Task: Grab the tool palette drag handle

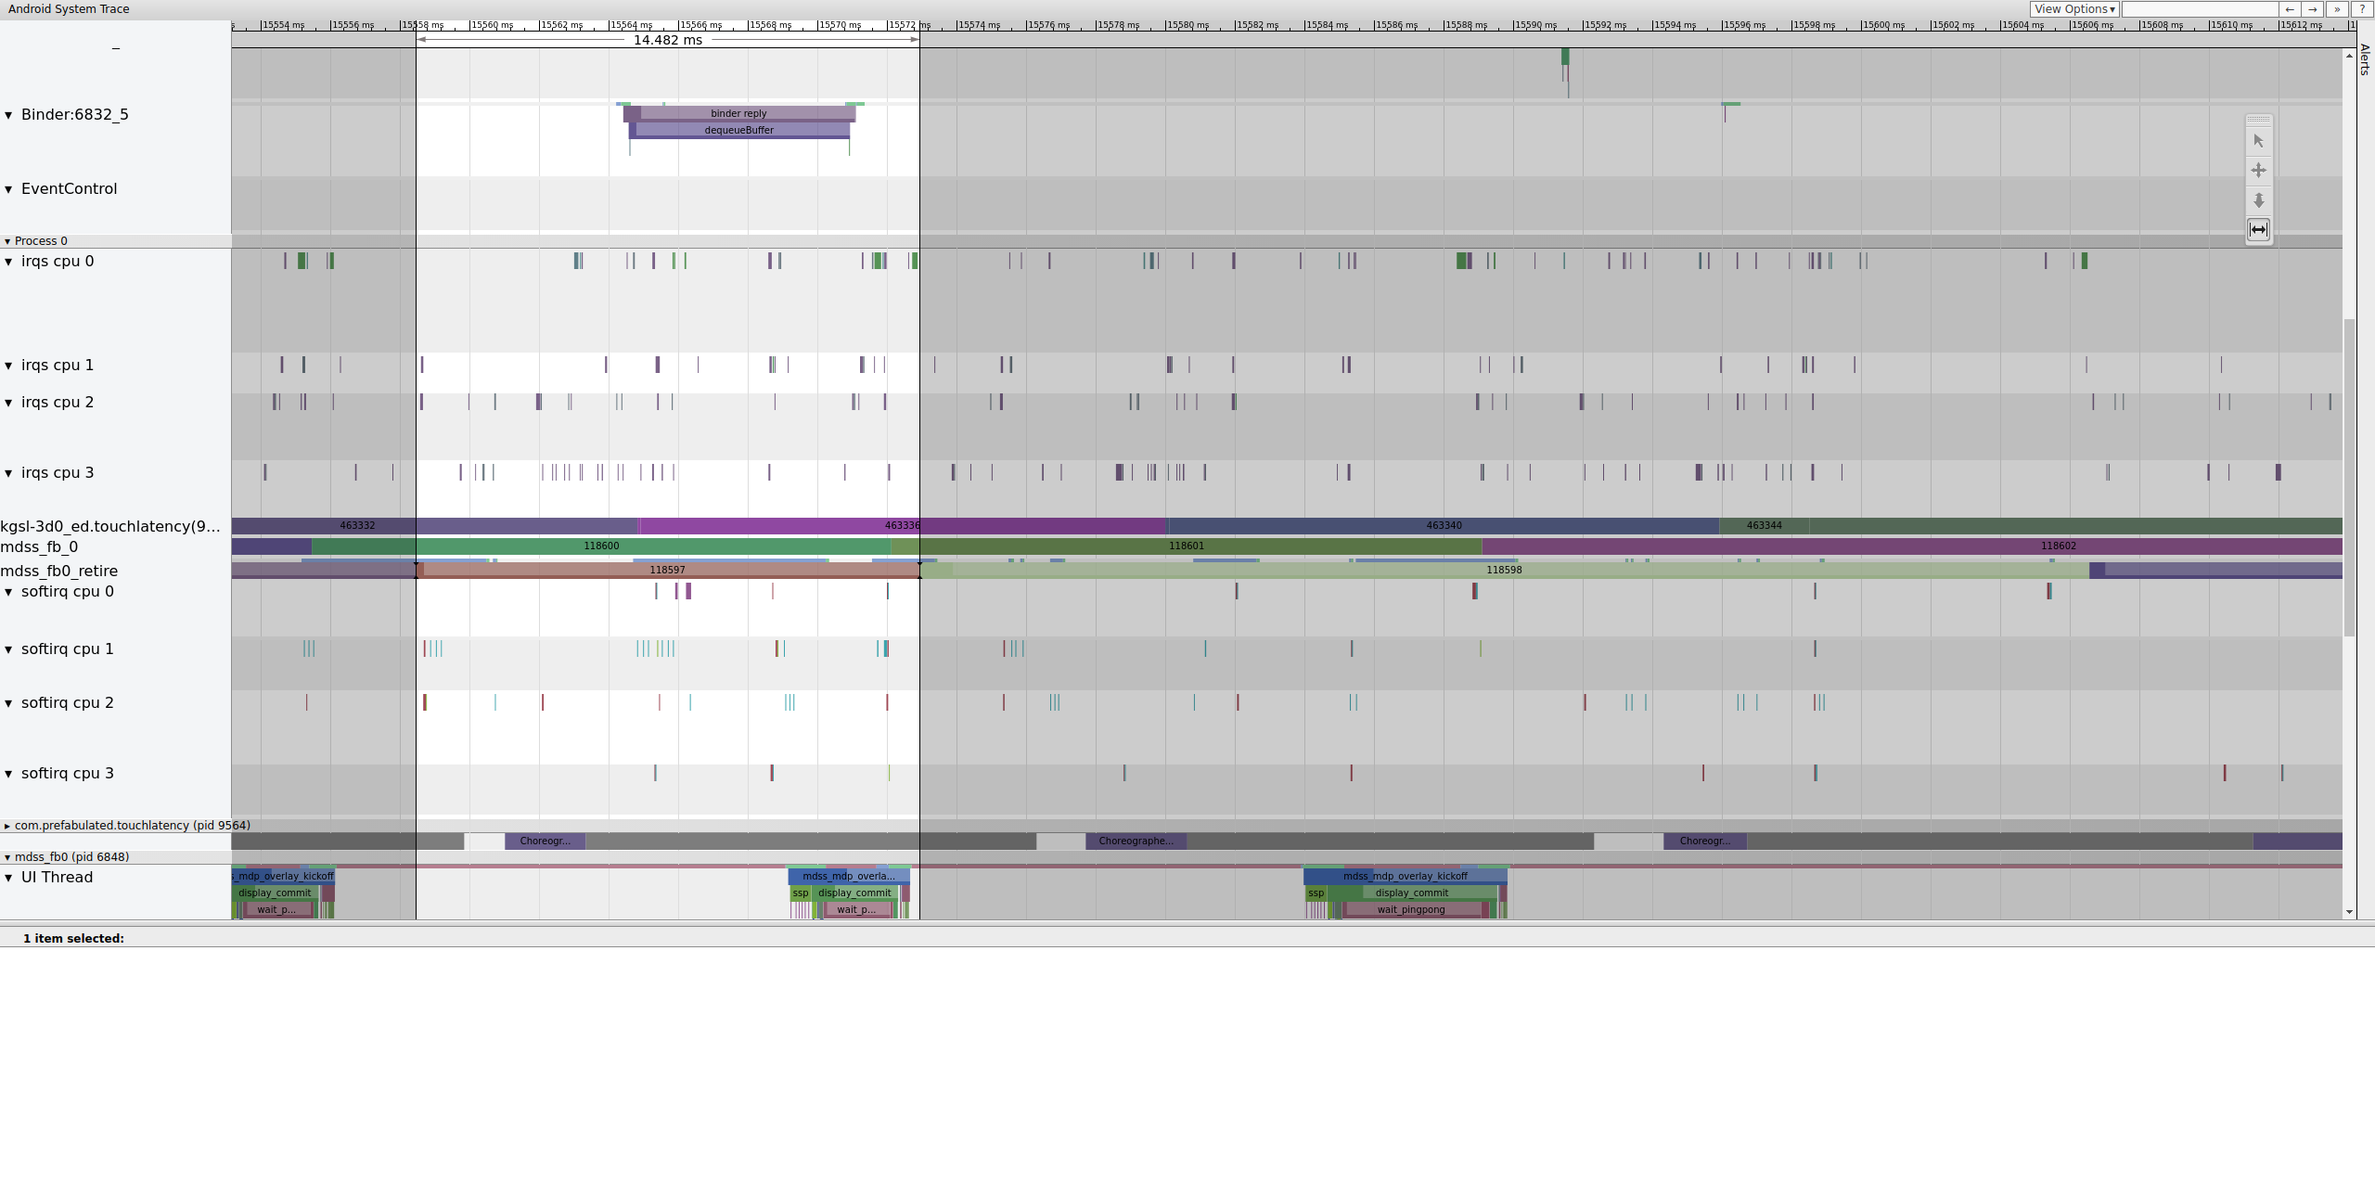Action: click(2258, 120)
